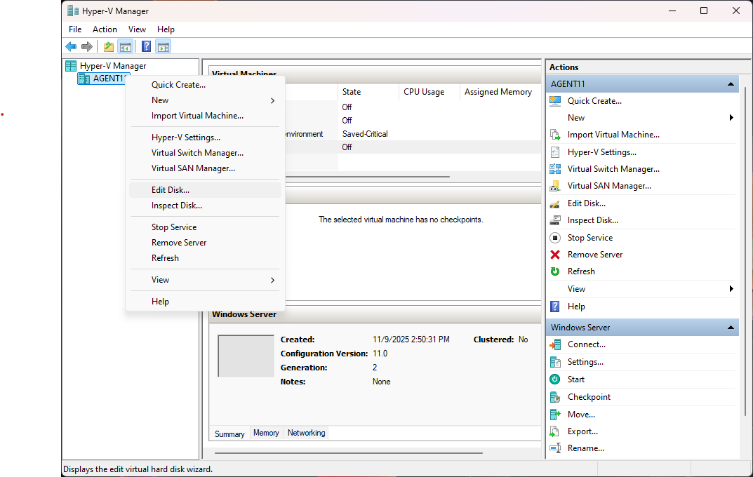This screenshot has width=753, height=477.
Task: Select Hyper-V Manager root tree node
Action: 112,66
